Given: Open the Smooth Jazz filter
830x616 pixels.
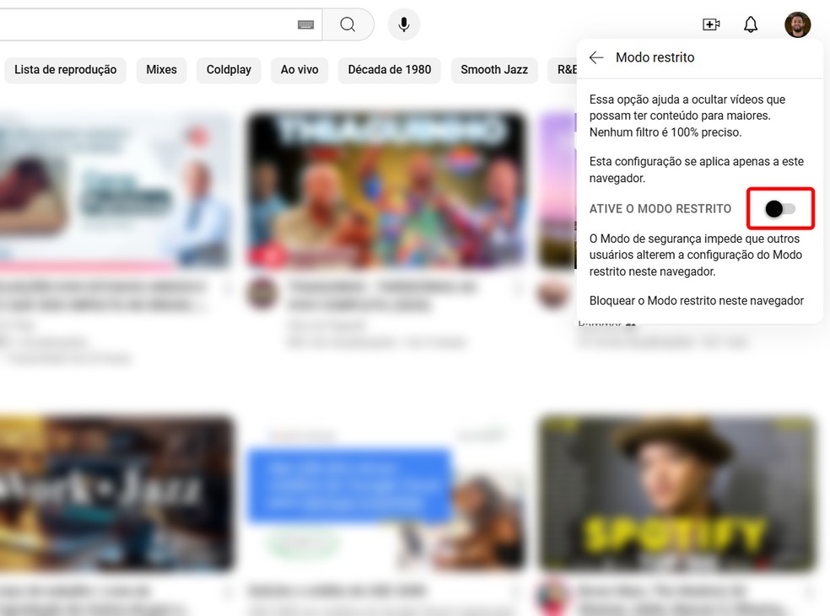Looking at the screenshot, I should tap(493, 70).
